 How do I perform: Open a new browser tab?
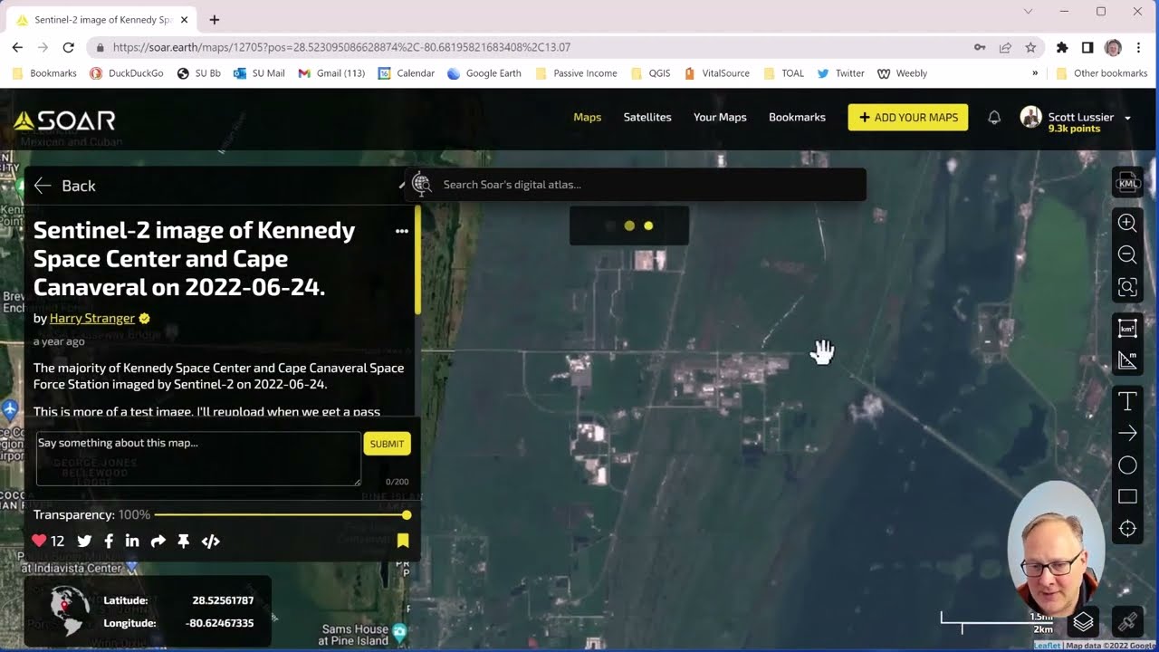pos(215,20)
